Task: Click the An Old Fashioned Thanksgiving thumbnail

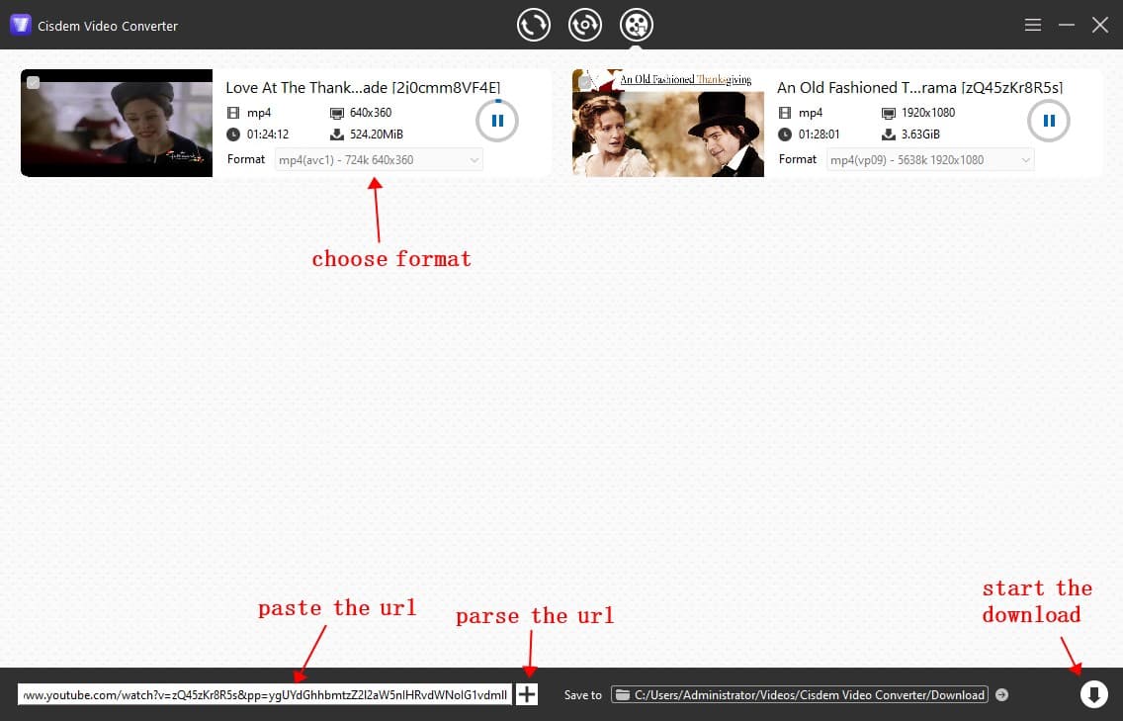Action: click(668, 123)
